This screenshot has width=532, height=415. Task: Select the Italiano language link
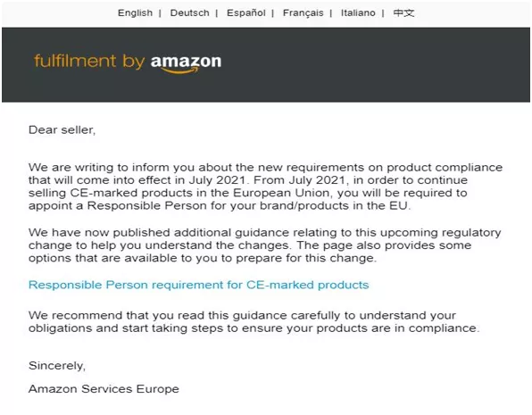tap(358, 12)
